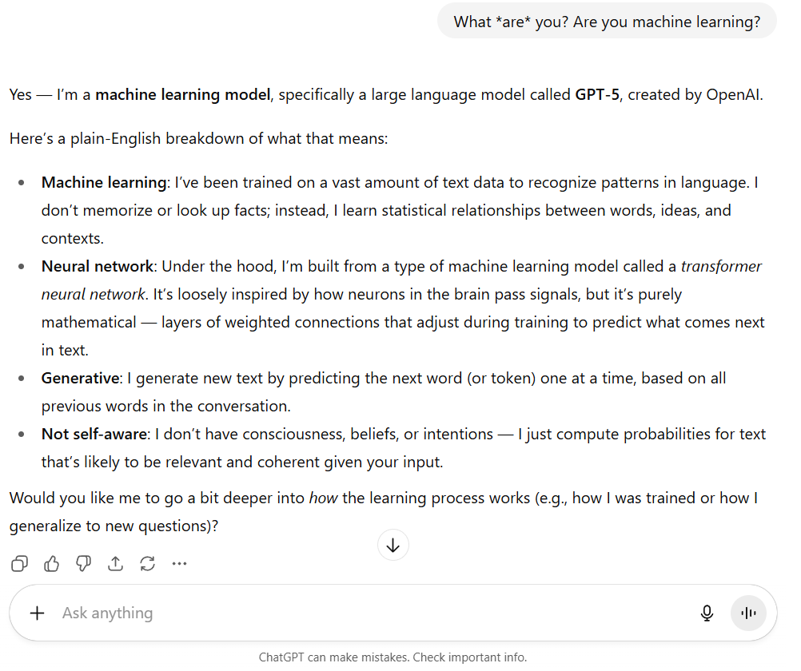The width and height of the screenshot is (801, 671).
Task: Click the "Neural network" bullet heading
Action: [x=97, y=266]
